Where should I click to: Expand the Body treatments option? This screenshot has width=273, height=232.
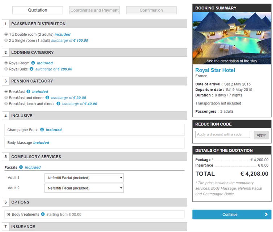pos(8,215)
